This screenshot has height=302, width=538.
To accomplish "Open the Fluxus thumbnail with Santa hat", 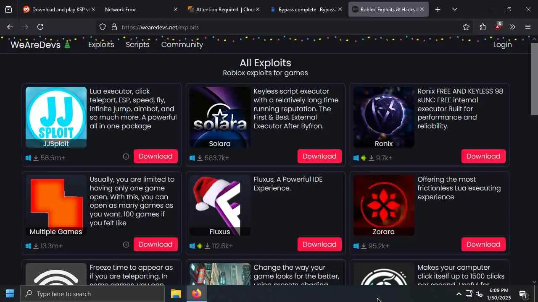I will point(220,206).
